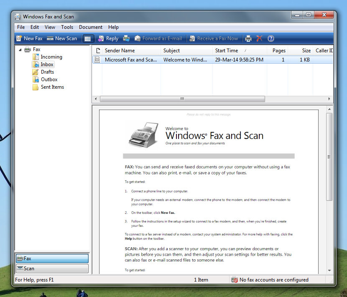Click the right arrow of the list scrollbar
Image resolution: width=347 pixels, height=297 pixels.
(x=329, y=99)
